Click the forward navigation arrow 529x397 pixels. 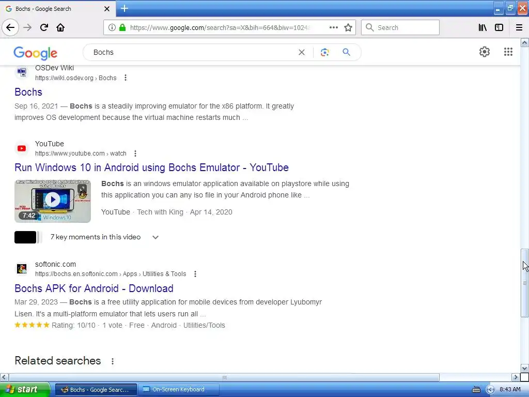click(27, 27)
